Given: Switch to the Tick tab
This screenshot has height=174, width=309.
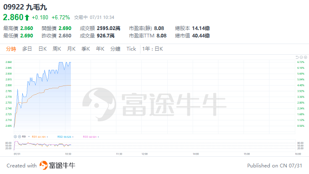Looking at the screenshot, I should (131, 49).
